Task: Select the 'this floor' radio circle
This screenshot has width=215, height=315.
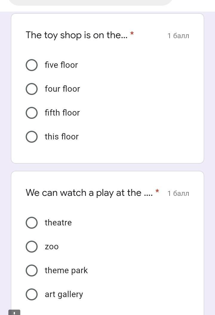Action: [x=32, y=137]
